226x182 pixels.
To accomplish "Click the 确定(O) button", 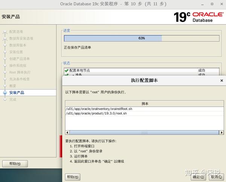I will point(199,177).
